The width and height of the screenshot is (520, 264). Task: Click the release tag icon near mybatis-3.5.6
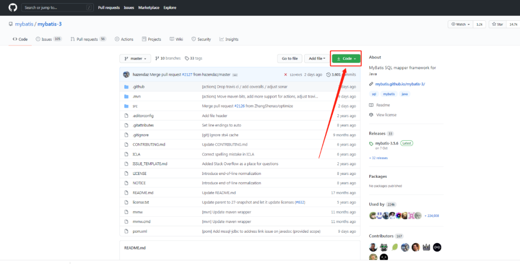371,144
